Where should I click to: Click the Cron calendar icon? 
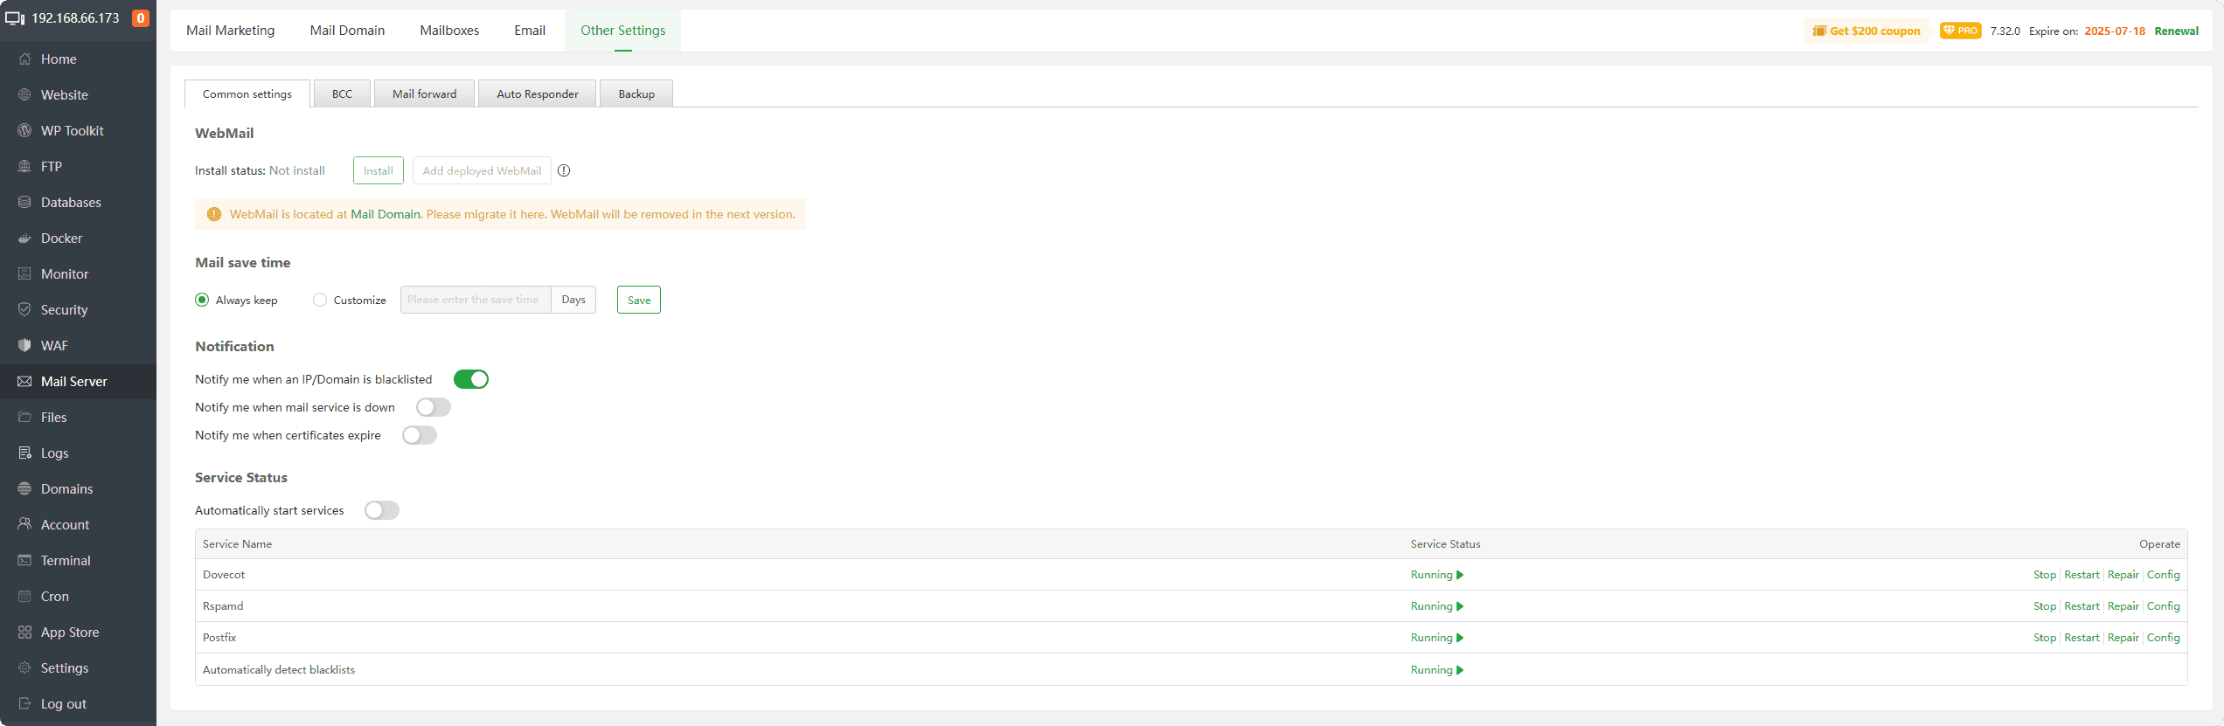pos(24,597)
